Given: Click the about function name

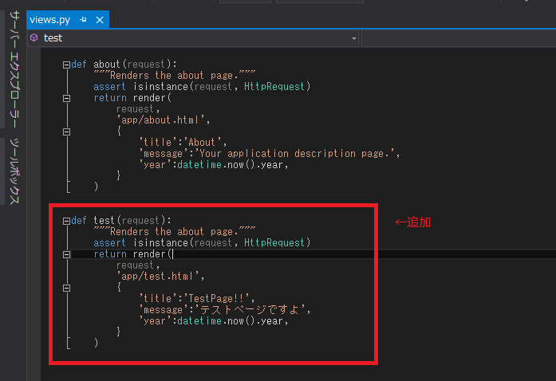Looking at the screenshot, I should [x=107, y=64].
